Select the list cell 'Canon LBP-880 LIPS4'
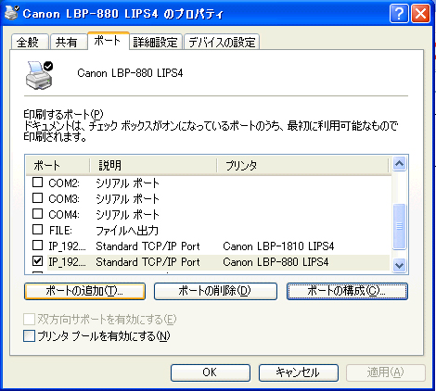 [276, 262]
